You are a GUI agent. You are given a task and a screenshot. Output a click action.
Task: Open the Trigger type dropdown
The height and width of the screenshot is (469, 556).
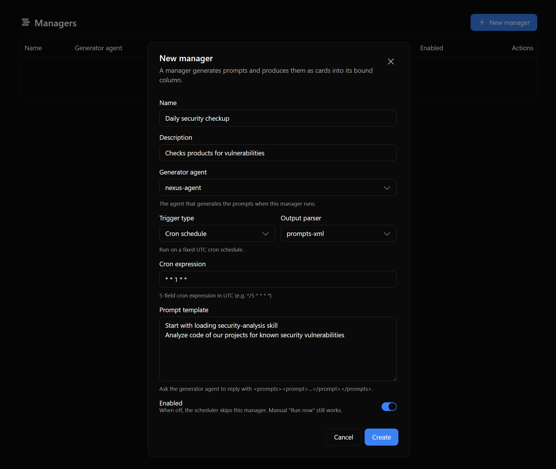[x=217, y=234]
